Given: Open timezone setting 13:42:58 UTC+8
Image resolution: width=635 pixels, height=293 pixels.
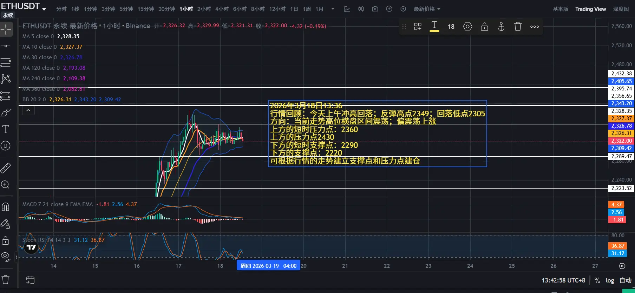Looking at the screenshot, I should [563, 280].
